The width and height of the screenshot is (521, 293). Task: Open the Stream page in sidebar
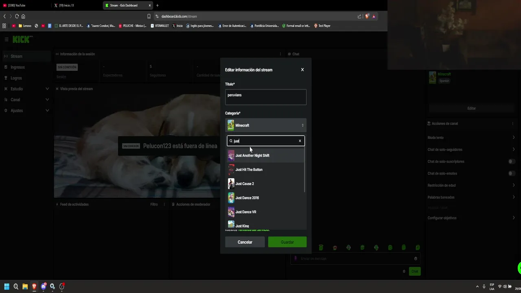[x=26, y=56]
